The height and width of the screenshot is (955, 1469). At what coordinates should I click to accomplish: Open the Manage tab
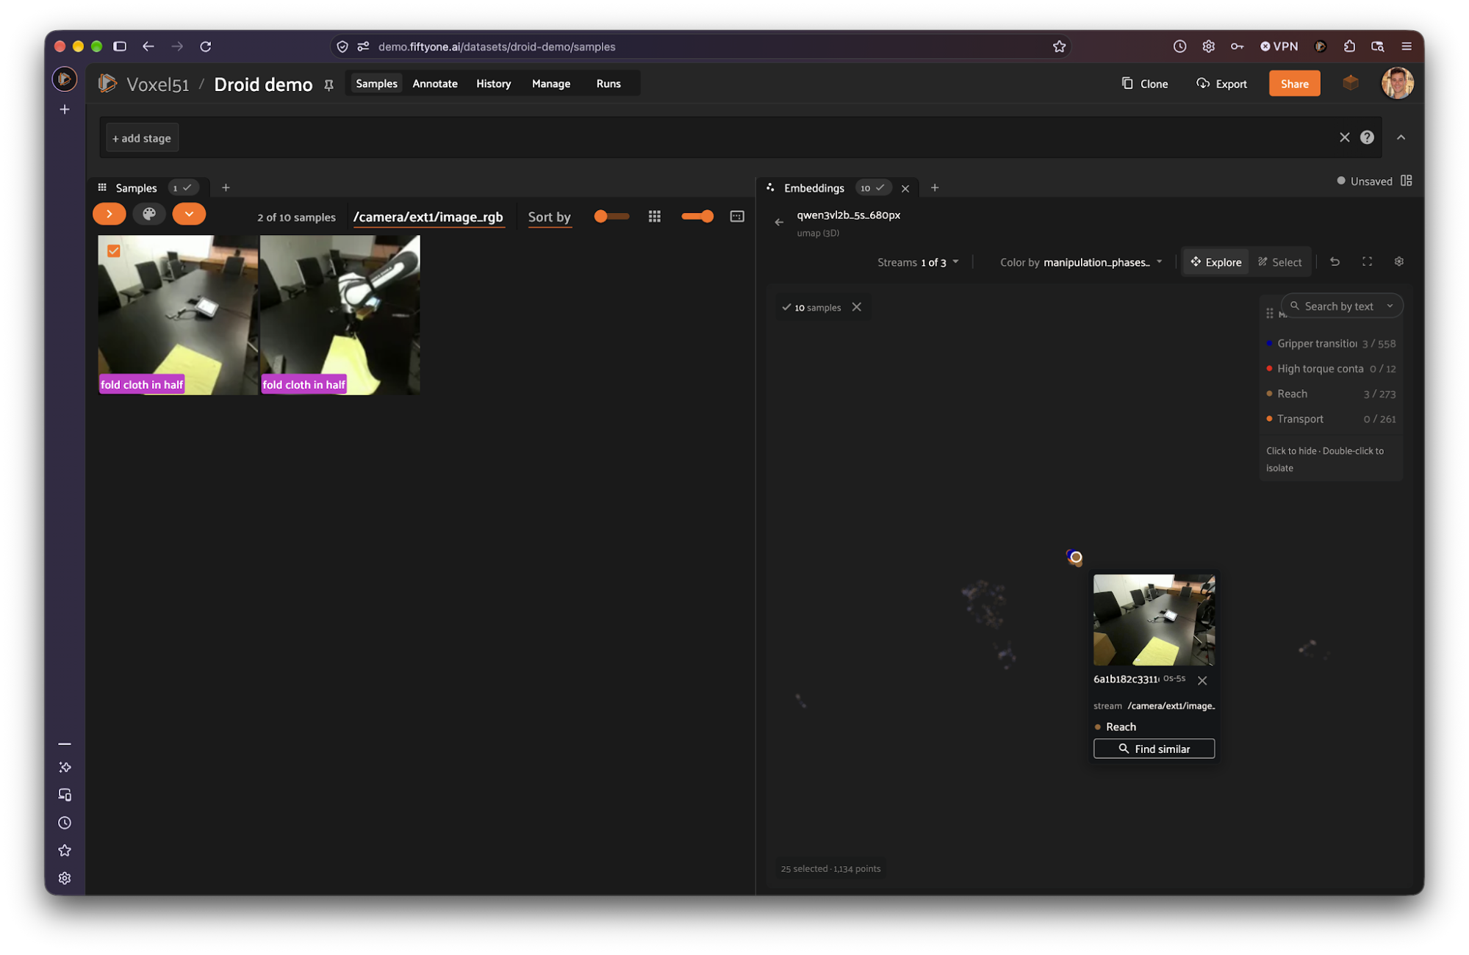click(550, 84)
